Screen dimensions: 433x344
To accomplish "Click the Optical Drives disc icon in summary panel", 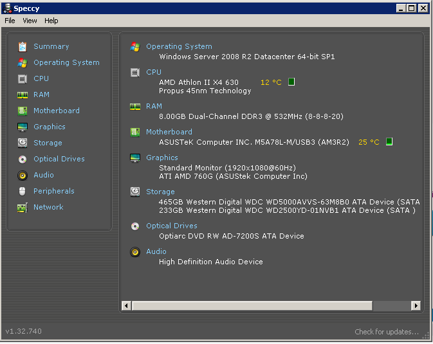I will tap(135, 226).
